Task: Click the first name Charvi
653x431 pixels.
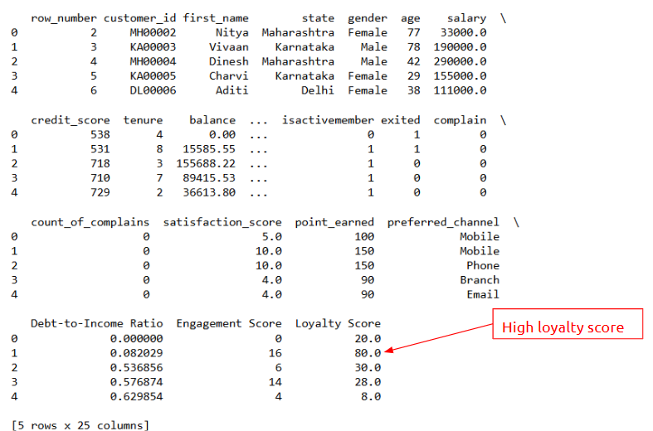Action: (x=229, y=76)
